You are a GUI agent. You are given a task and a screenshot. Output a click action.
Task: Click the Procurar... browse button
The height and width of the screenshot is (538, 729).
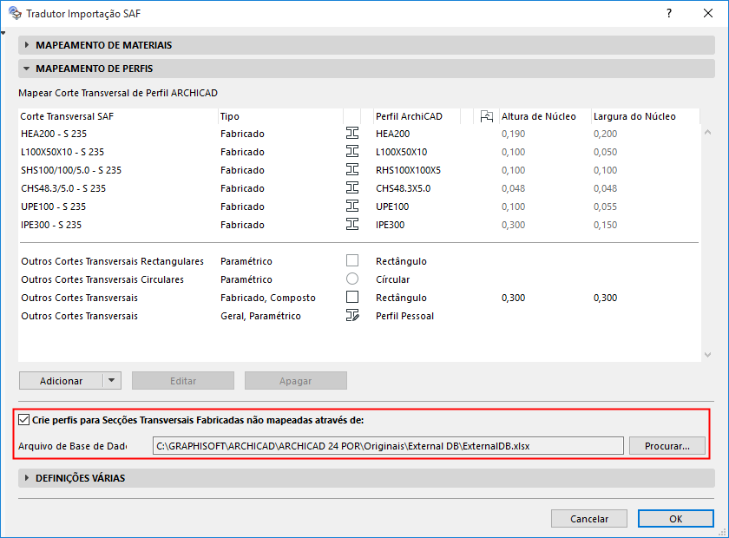[x=667, y=446]
